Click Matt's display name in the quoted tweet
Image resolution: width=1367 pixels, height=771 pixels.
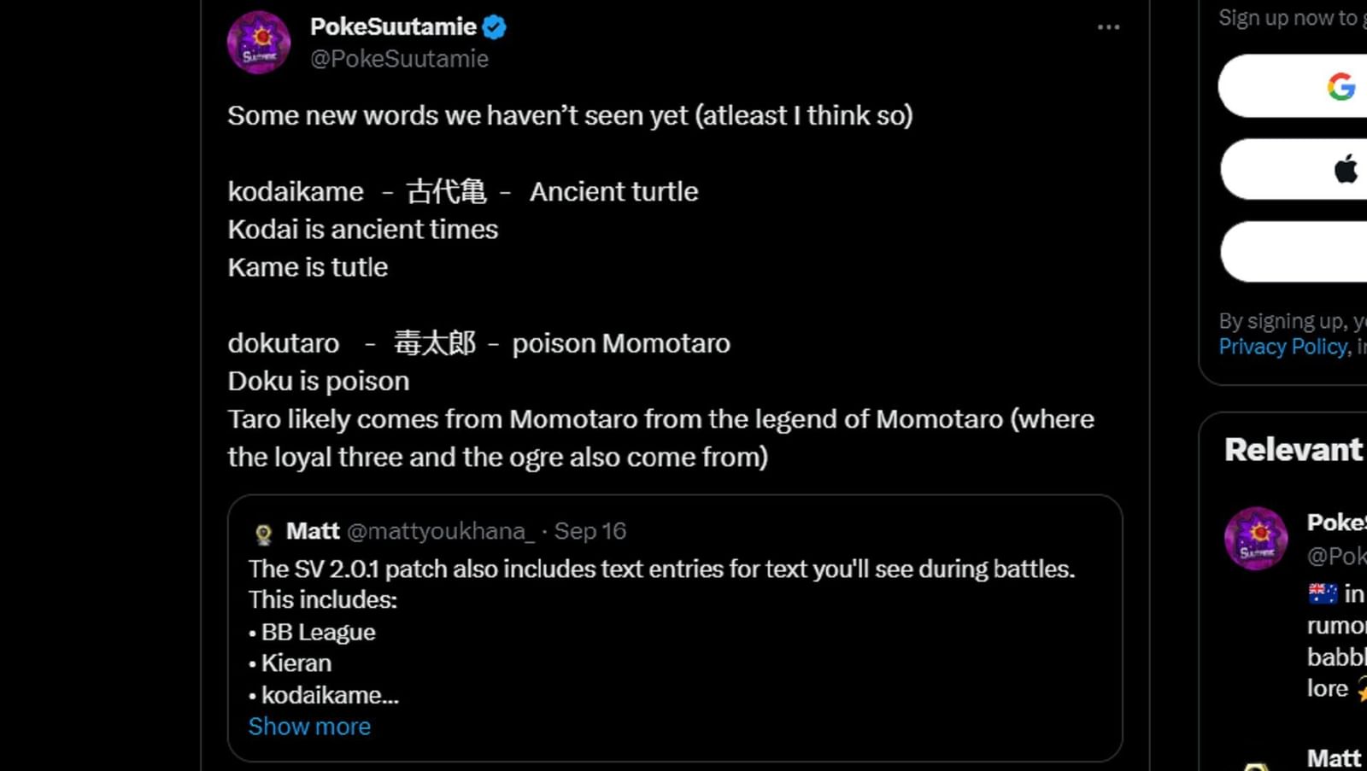pos(313,531)
